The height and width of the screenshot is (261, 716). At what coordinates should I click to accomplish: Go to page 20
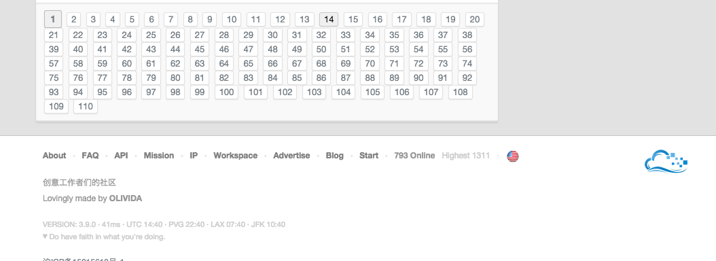pos(475,20)
